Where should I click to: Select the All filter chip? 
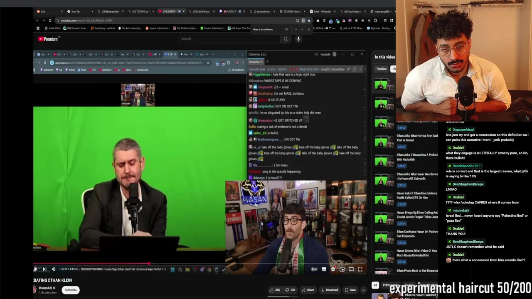click(x=375, y=285)
